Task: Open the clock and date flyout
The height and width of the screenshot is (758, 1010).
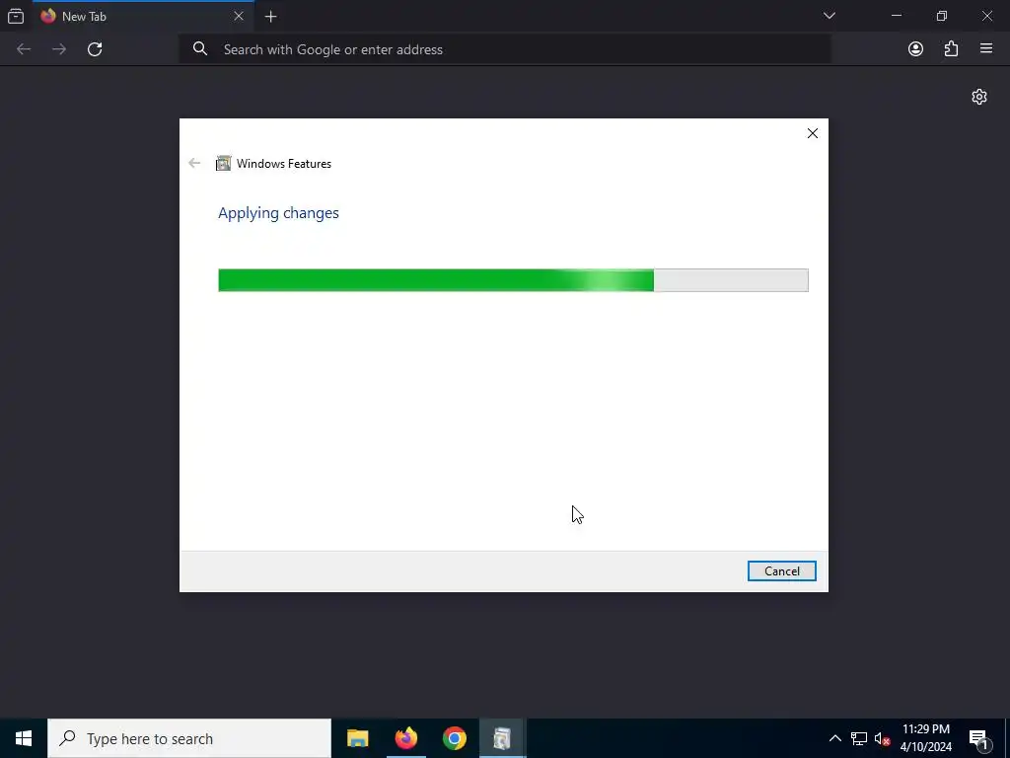Action: (x=925, y=738)
